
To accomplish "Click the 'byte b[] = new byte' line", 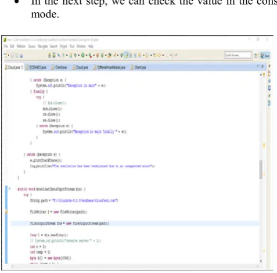I will (x=51, y=258).
